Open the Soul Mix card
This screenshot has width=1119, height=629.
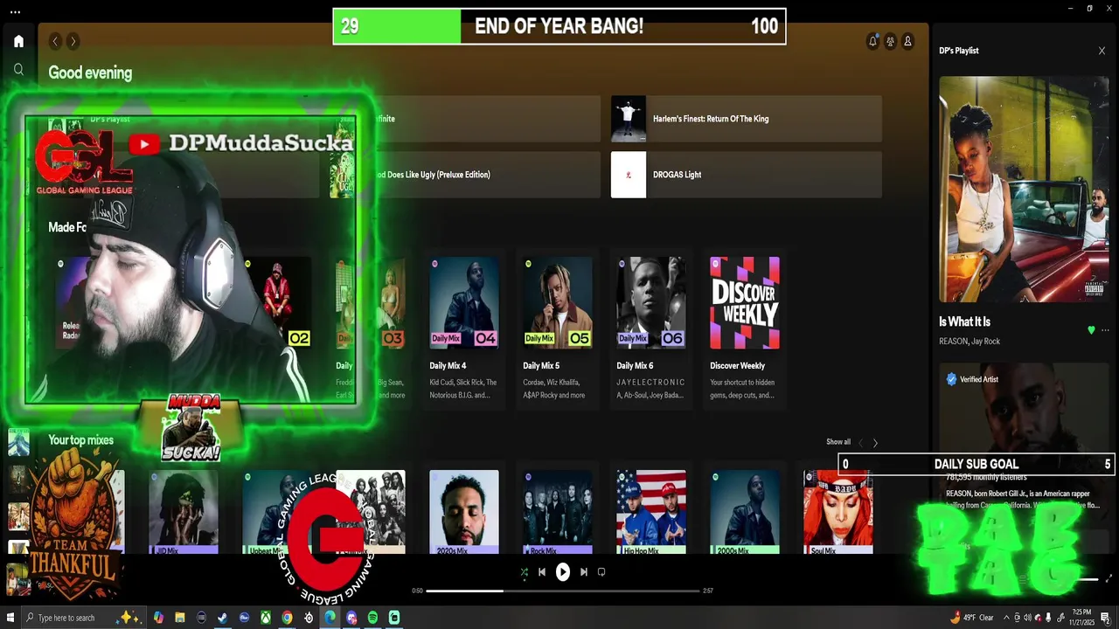(x=838, y=512)
